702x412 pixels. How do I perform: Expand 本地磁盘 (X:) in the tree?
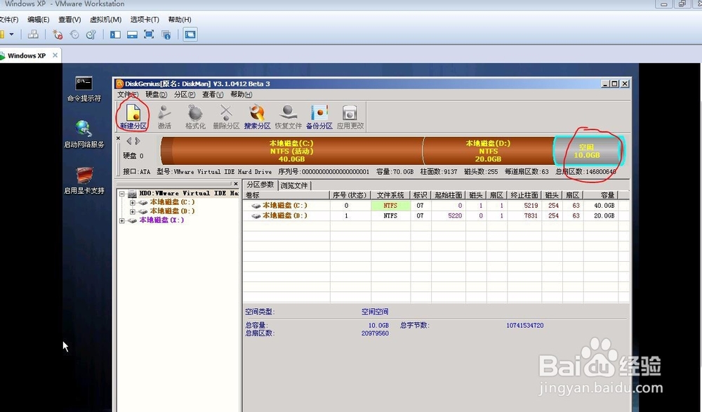coord(121,220)
